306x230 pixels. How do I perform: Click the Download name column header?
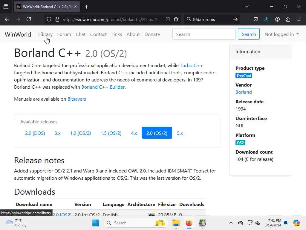[34, 205]
